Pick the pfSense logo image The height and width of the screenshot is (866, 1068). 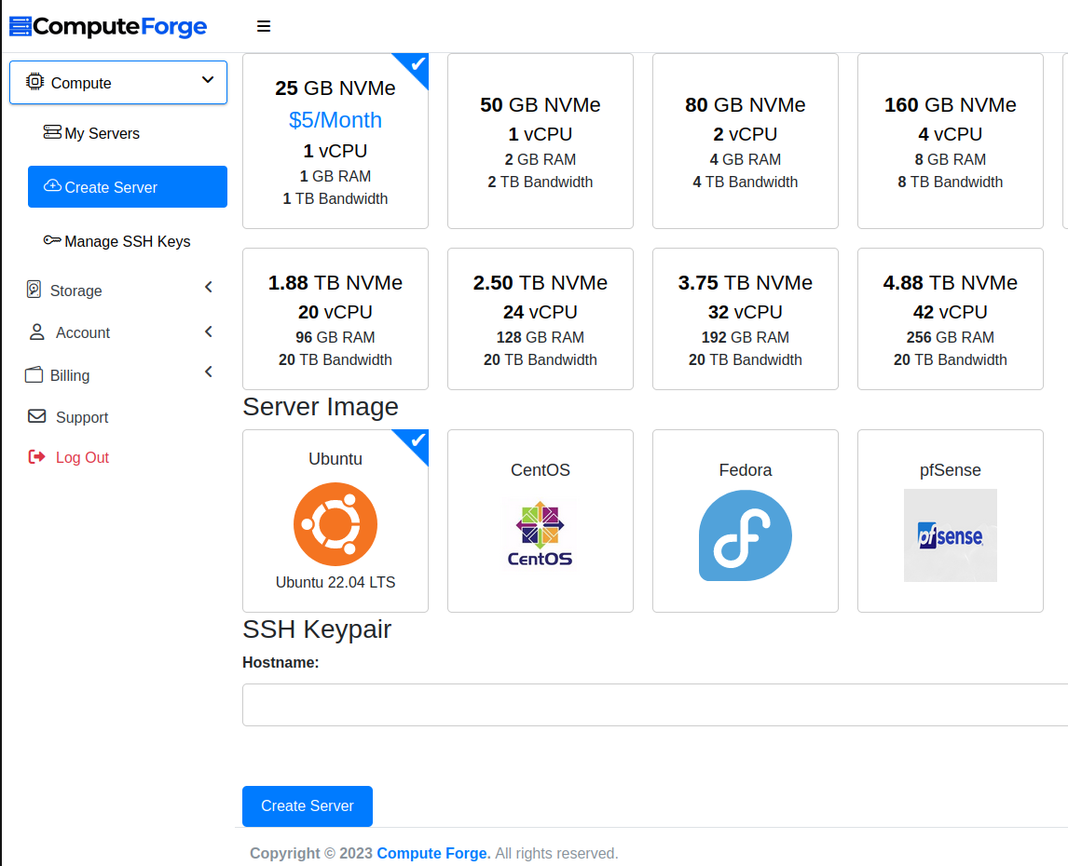(950, 535)
